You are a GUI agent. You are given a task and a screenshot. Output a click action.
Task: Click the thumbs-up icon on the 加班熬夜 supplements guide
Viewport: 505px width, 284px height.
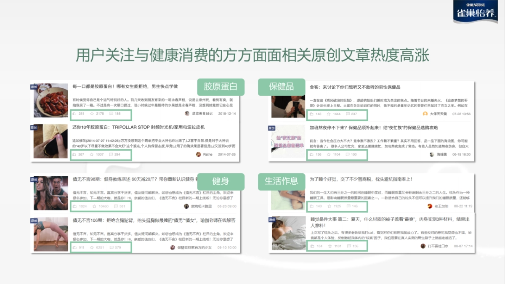coord(312,154)
